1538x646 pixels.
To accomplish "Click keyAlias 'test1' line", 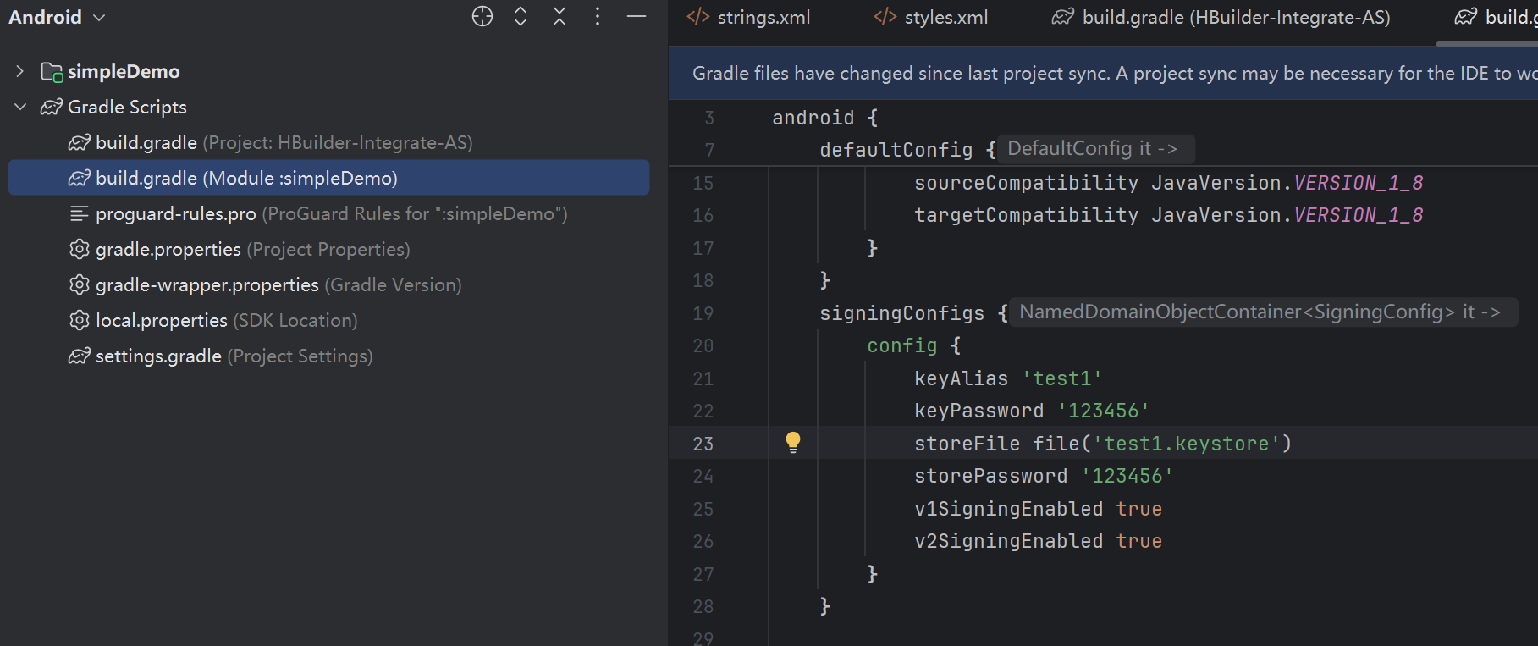I will click(1008, 378).
